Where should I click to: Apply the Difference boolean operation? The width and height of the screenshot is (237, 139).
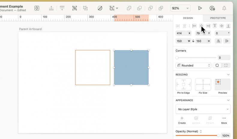click(161, 8)
